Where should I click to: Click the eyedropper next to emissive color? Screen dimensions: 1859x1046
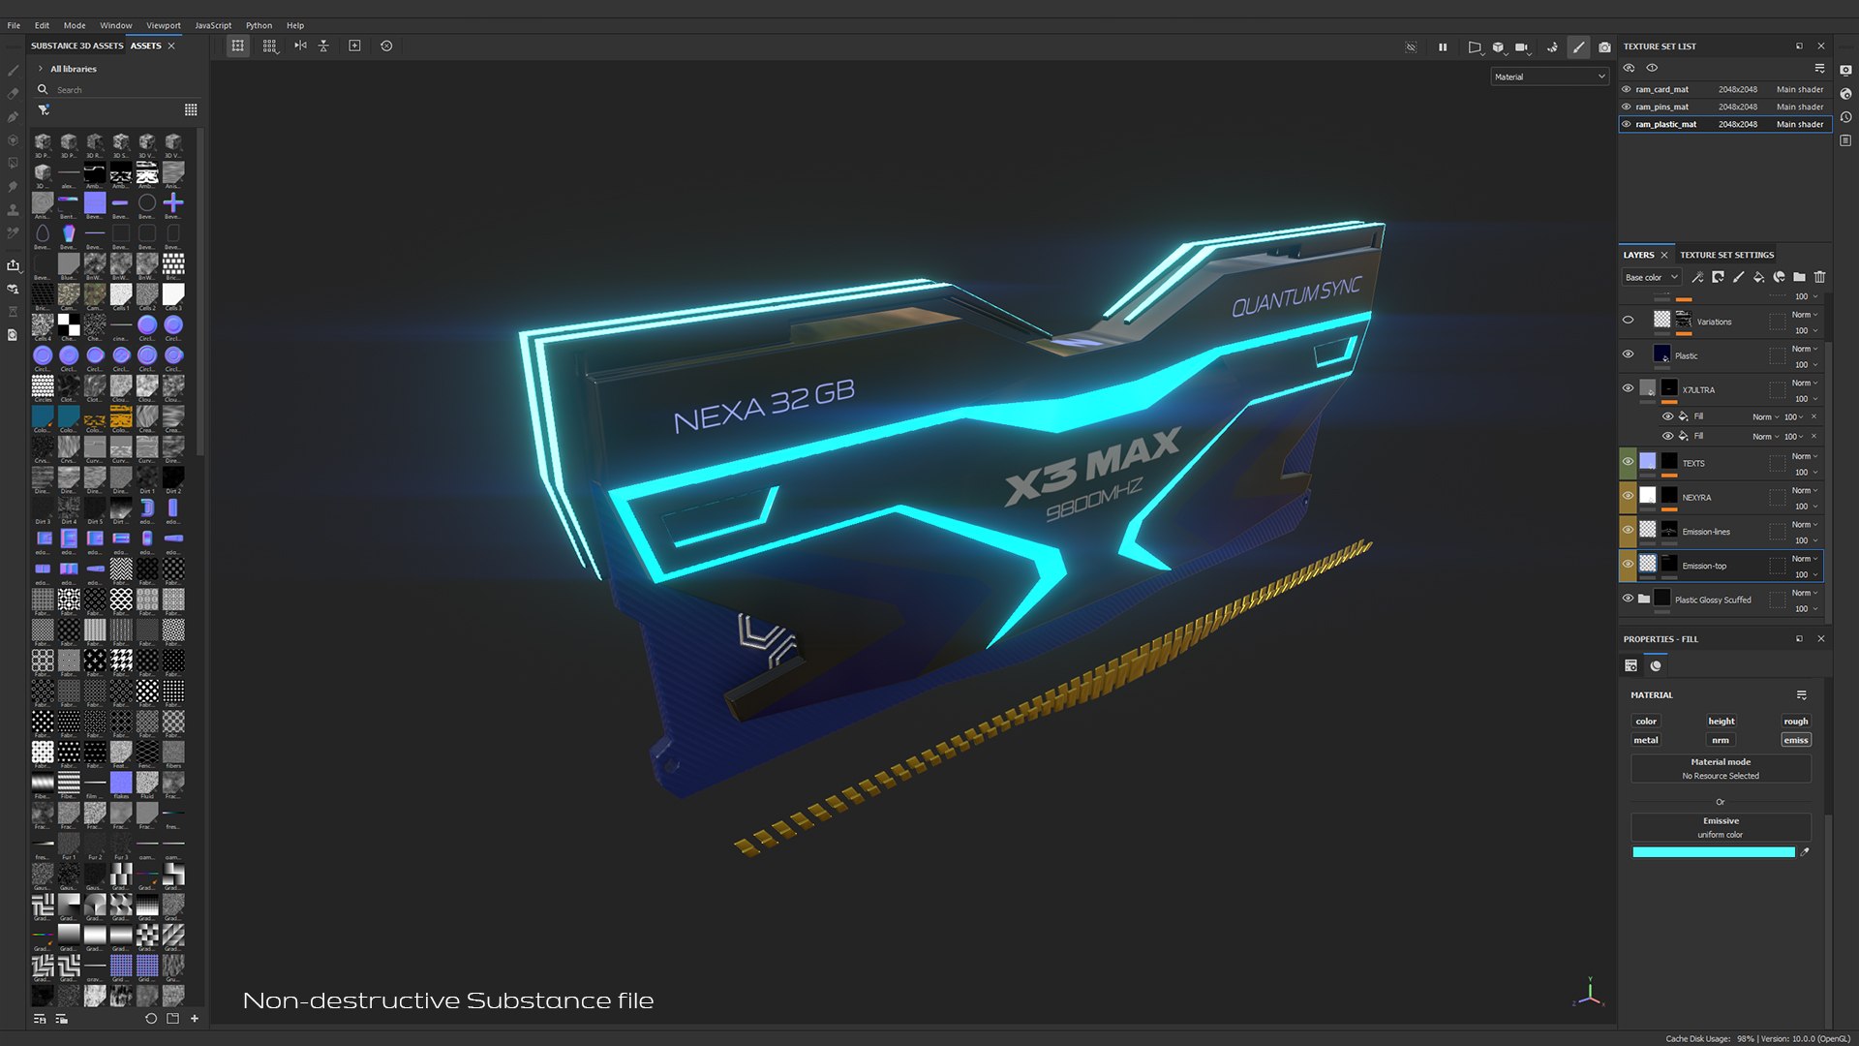pos(1805,852)
